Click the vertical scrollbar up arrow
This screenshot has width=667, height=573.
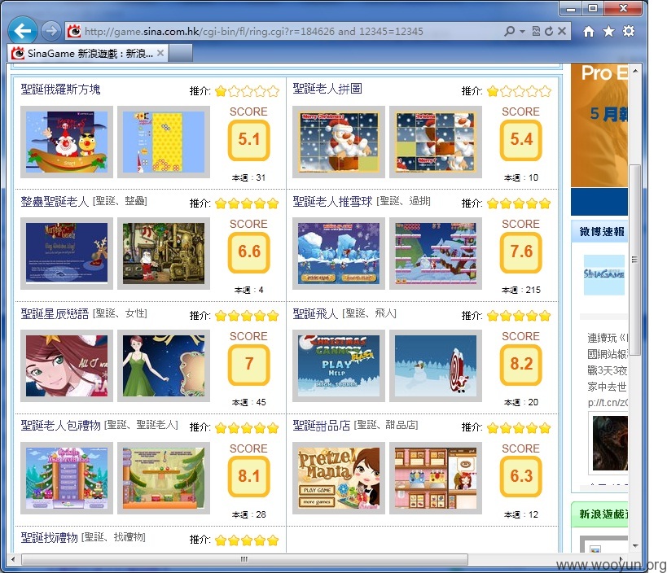(635, 71)
